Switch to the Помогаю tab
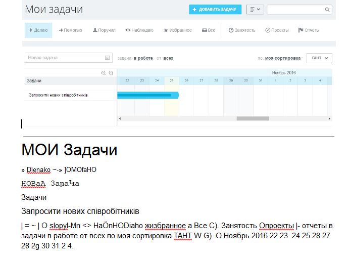The height and width of the screenshot is (260, 350). point(71,30)
